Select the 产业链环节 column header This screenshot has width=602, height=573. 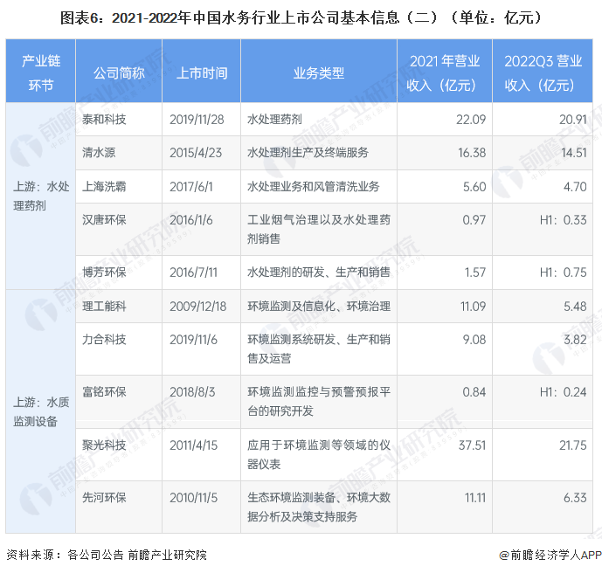[40, 72]
